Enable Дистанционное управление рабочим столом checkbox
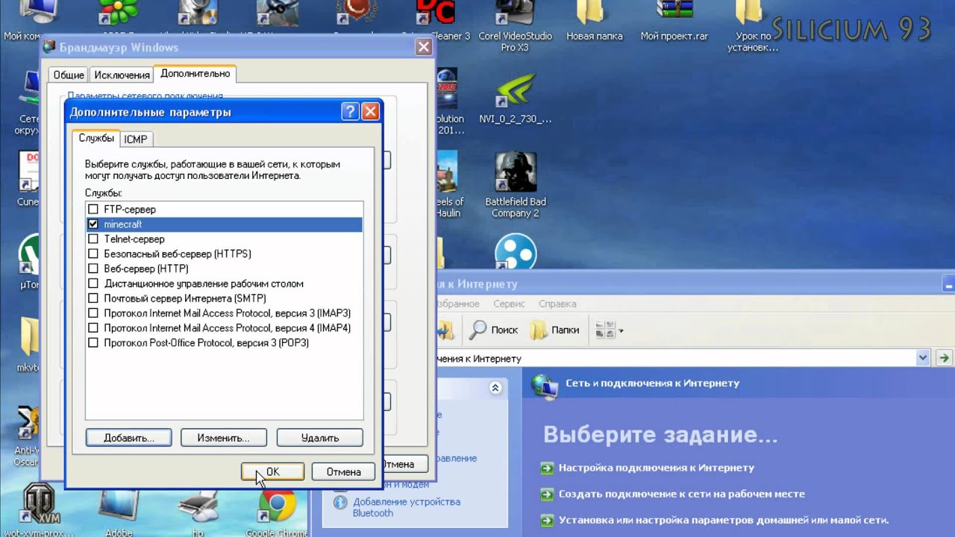The image size is (955, 537). point(93,283)
